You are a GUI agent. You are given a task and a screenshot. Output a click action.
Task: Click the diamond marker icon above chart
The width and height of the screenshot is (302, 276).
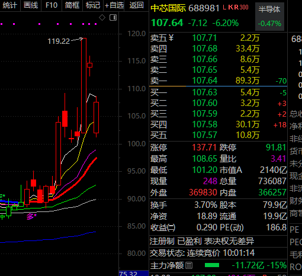click(102, 18)
